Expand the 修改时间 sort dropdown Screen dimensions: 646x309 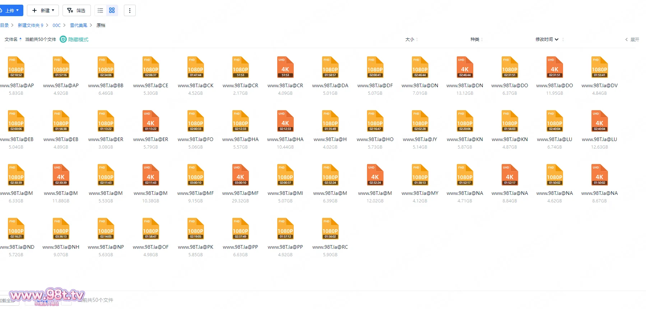[x=547, y=39]
